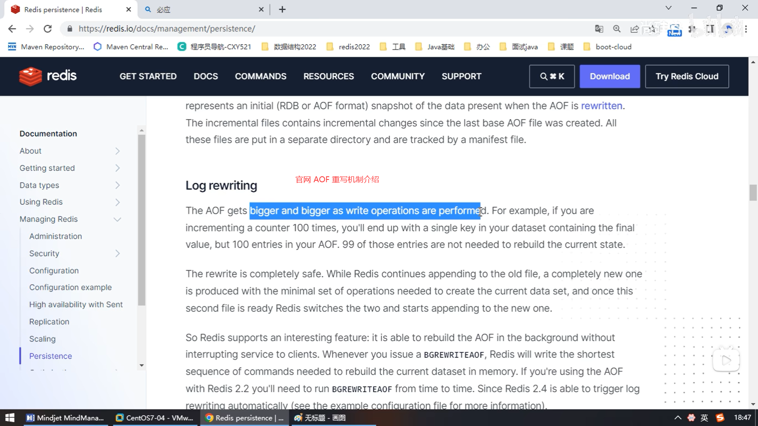Click the page vertical scrollbar thumb
The height and width of the screenshot is (426, 758).
pyautogui.click(x=753, y=192)
